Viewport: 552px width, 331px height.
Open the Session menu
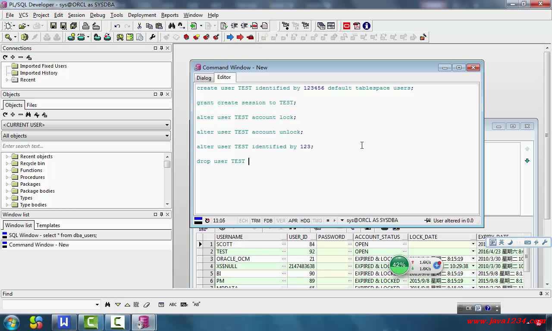[x=76, y=15]
